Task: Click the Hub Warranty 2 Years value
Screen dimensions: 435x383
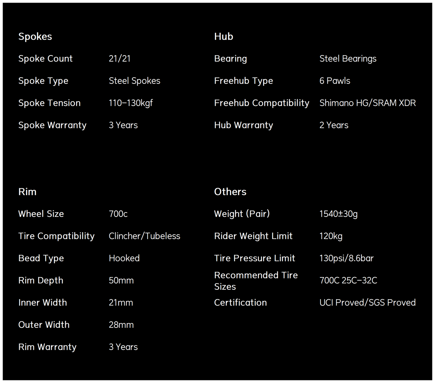Action: [334, 125]
